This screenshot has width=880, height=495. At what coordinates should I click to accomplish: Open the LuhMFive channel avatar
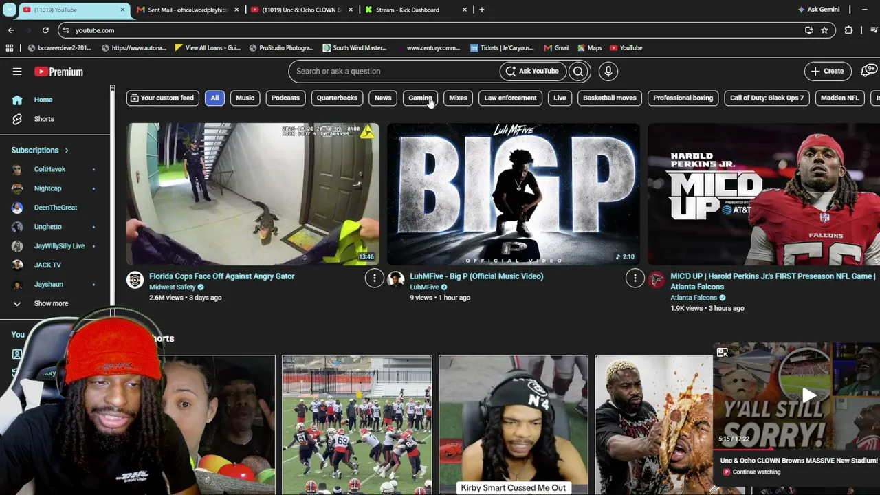pos(395,279)
